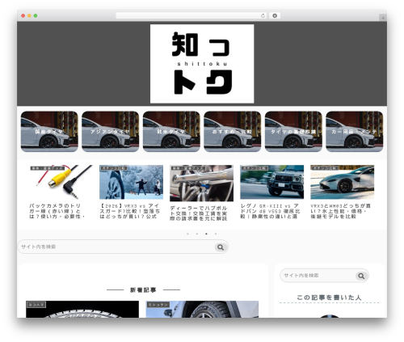The height and width of the screenshot is (342, 404).
Task: Open the sports car on snow thumbnail
Action: pos(343,182)
